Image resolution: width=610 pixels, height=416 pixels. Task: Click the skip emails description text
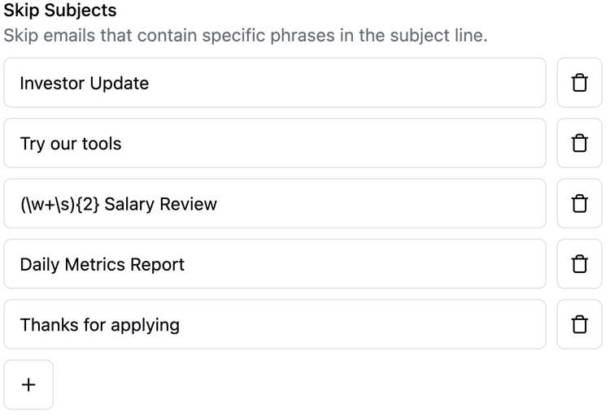[x=244, y=37]
